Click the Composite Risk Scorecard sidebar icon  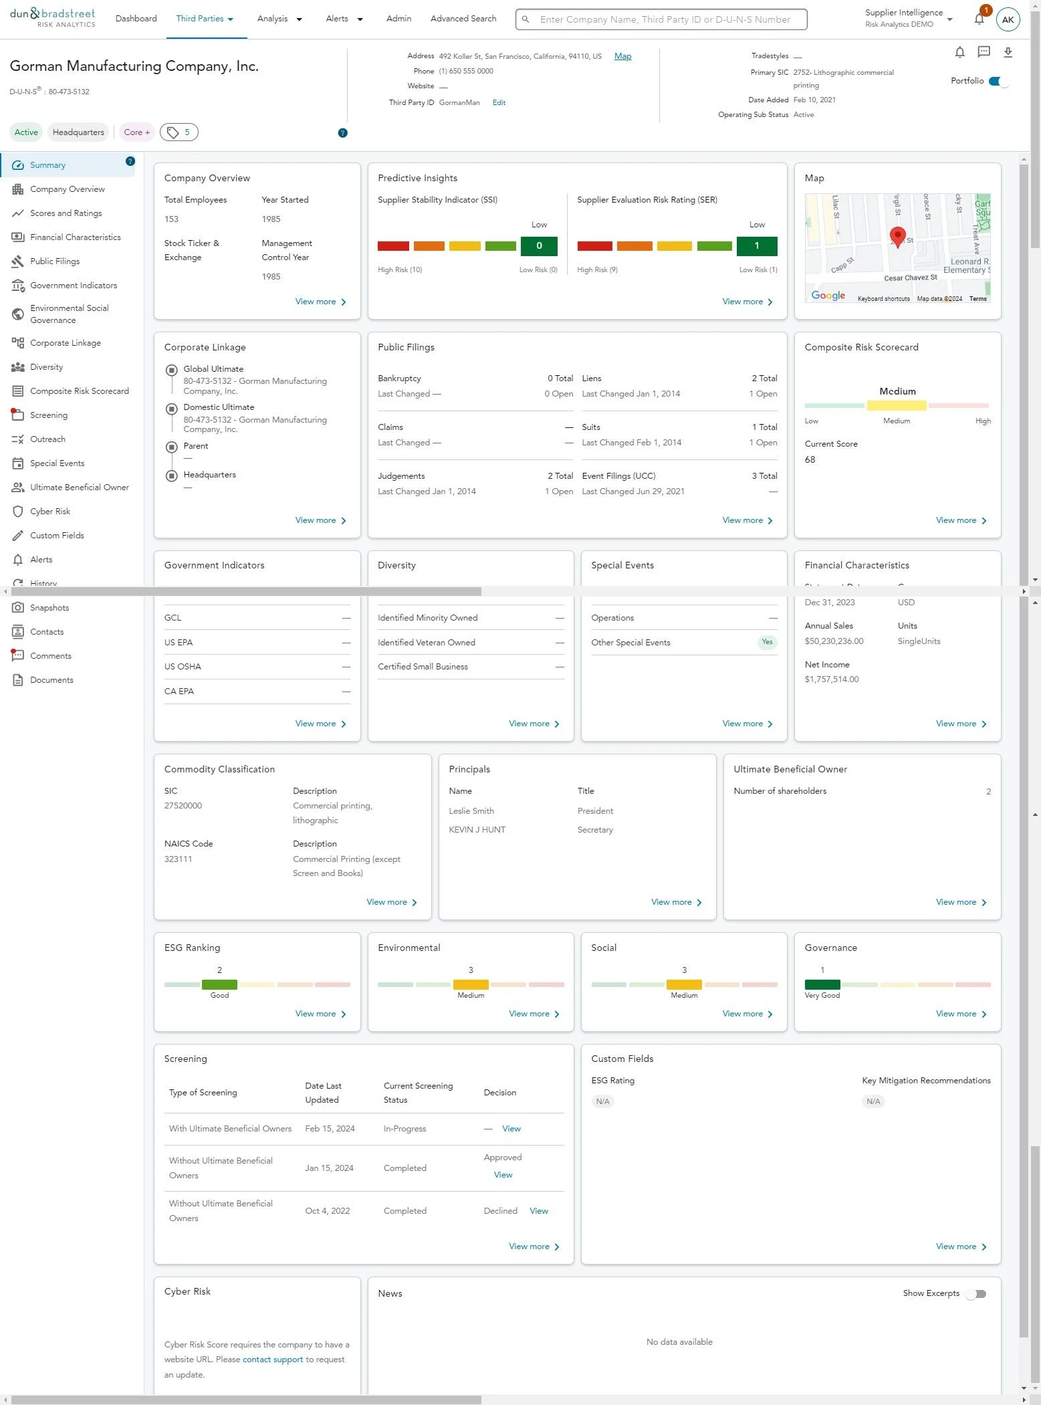click(18, 391)
